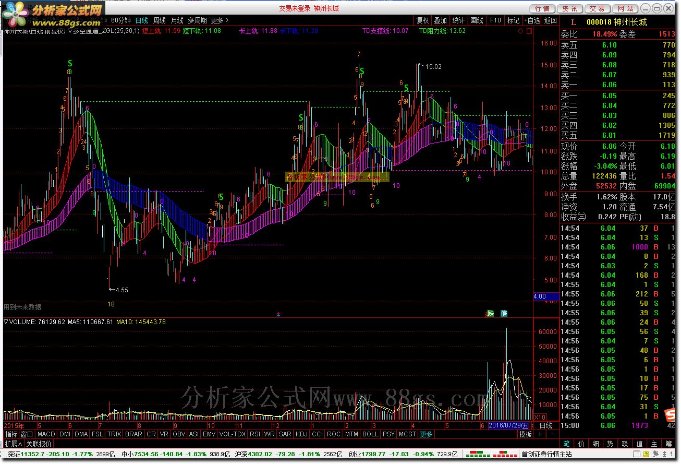Select the EMV indicator tab
Image resolution: width=681 pixels, height=464 pixels.
click(x=209, y=434)
